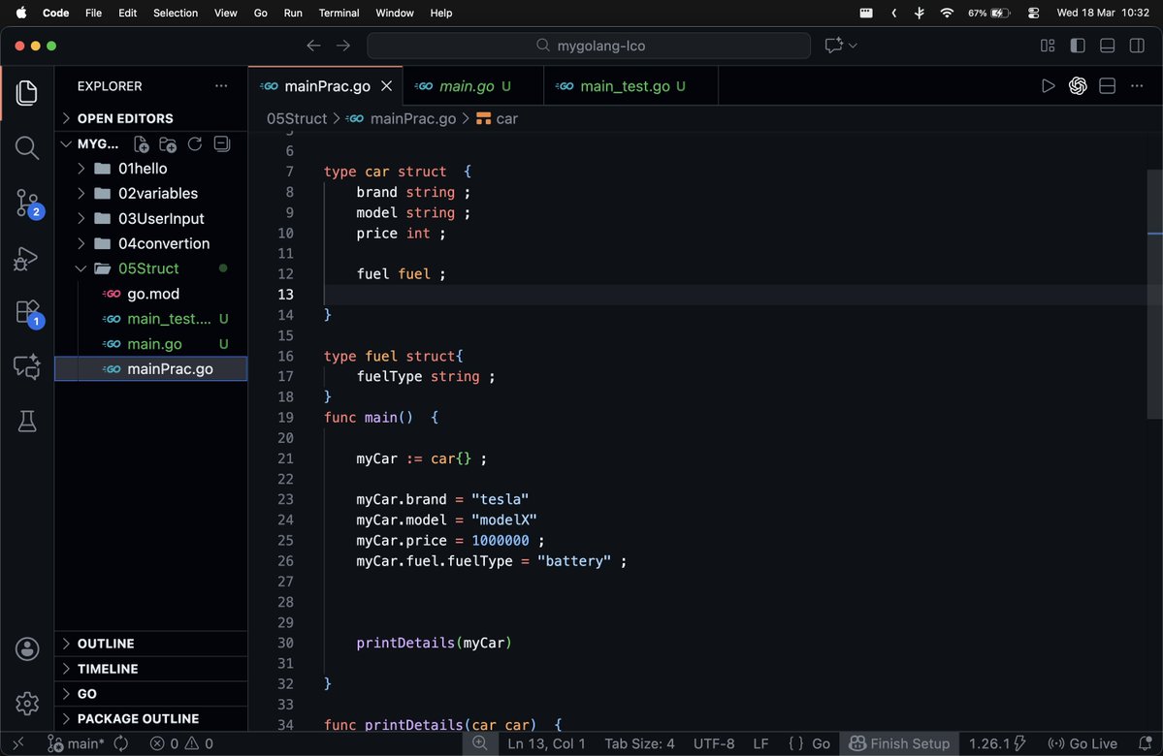Toggle the Secondary Side Bar

(x=1137, y=46)
